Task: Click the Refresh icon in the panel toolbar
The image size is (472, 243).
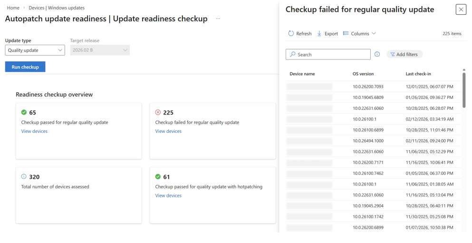Action: click(x=291, y=33)
